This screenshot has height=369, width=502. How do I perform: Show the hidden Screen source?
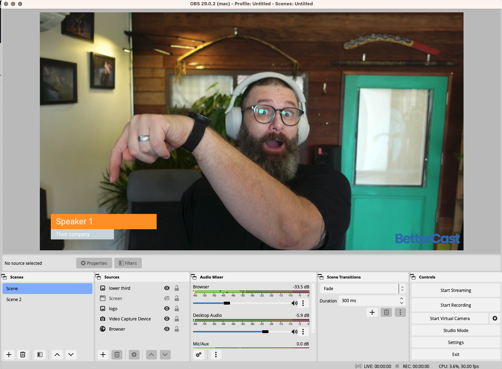[x=167, y=298]
